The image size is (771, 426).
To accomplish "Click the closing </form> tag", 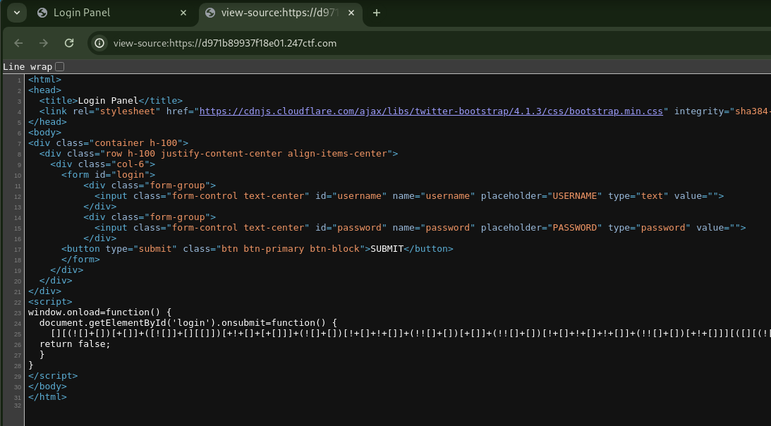I will tap(80, 260).
